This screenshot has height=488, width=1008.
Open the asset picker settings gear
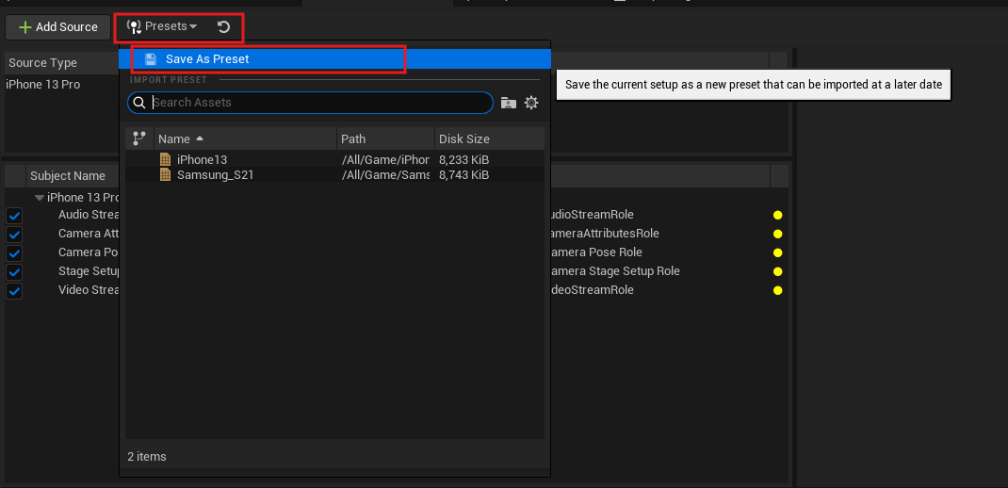pyautogui.click(x=531, y=103)
